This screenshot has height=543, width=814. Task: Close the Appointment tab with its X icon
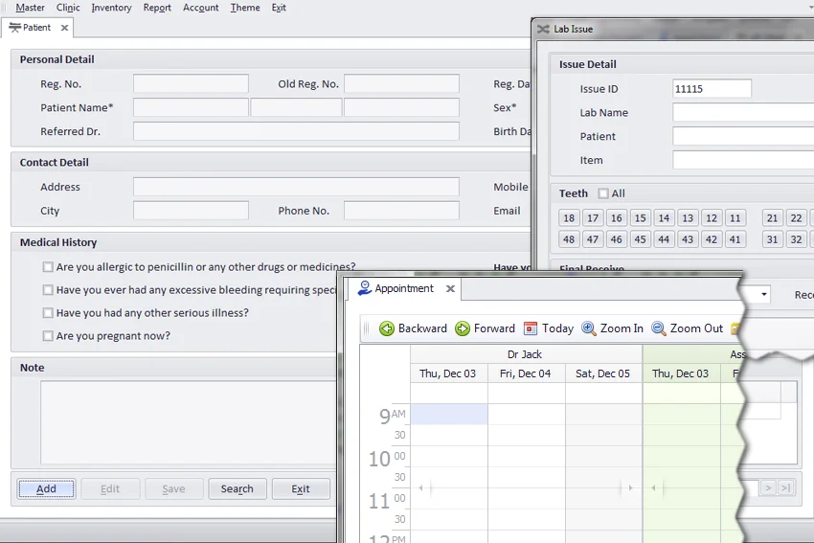(x=450, y=288)
